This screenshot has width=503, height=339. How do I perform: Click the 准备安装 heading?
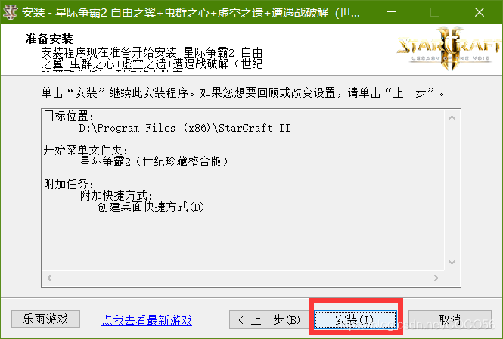pyautogui.click(x=49, y=39)
